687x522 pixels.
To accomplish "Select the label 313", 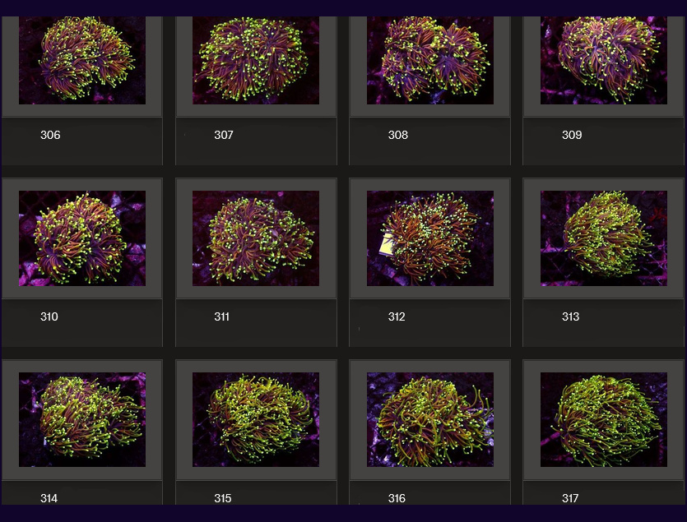I will pos(570,316).
